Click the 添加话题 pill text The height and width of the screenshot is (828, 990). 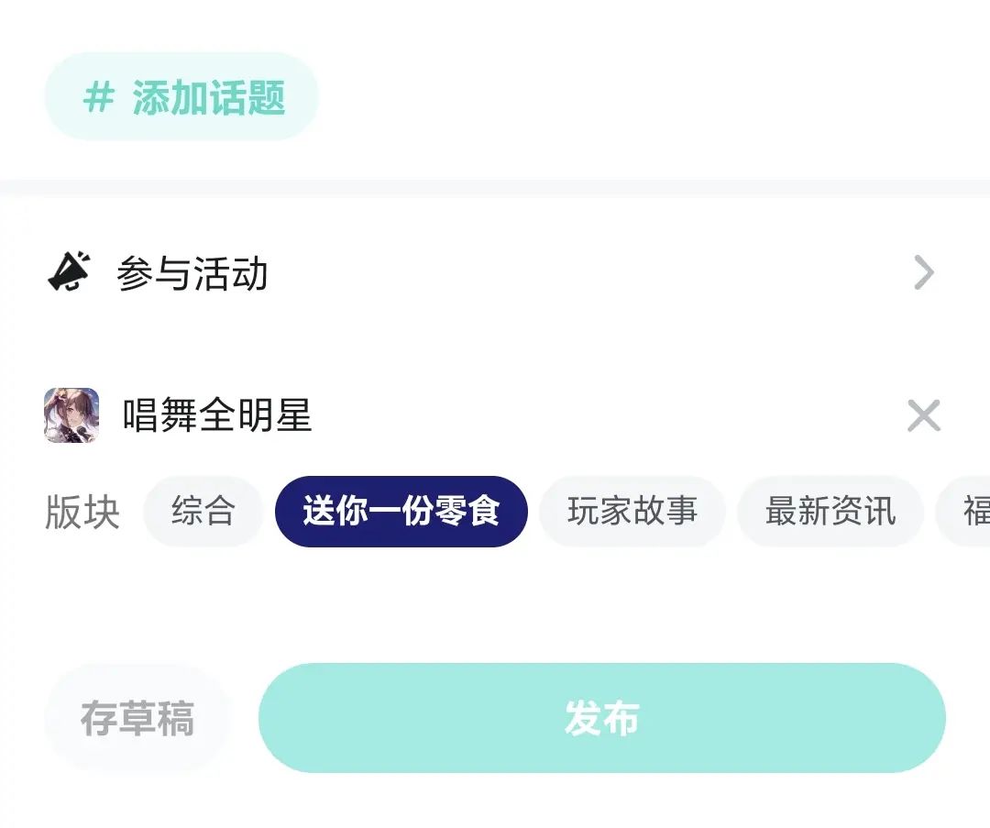click(x=209, y=97)
